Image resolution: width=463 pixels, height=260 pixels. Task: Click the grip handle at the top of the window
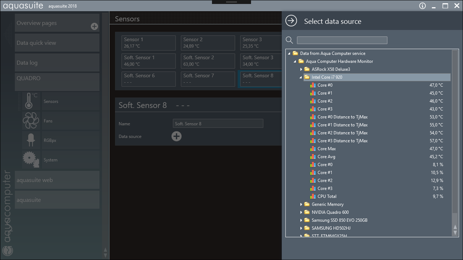tap(231, 2)
